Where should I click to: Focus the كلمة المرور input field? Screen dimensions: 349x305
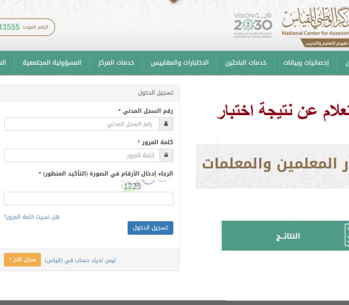coord(82,155)
